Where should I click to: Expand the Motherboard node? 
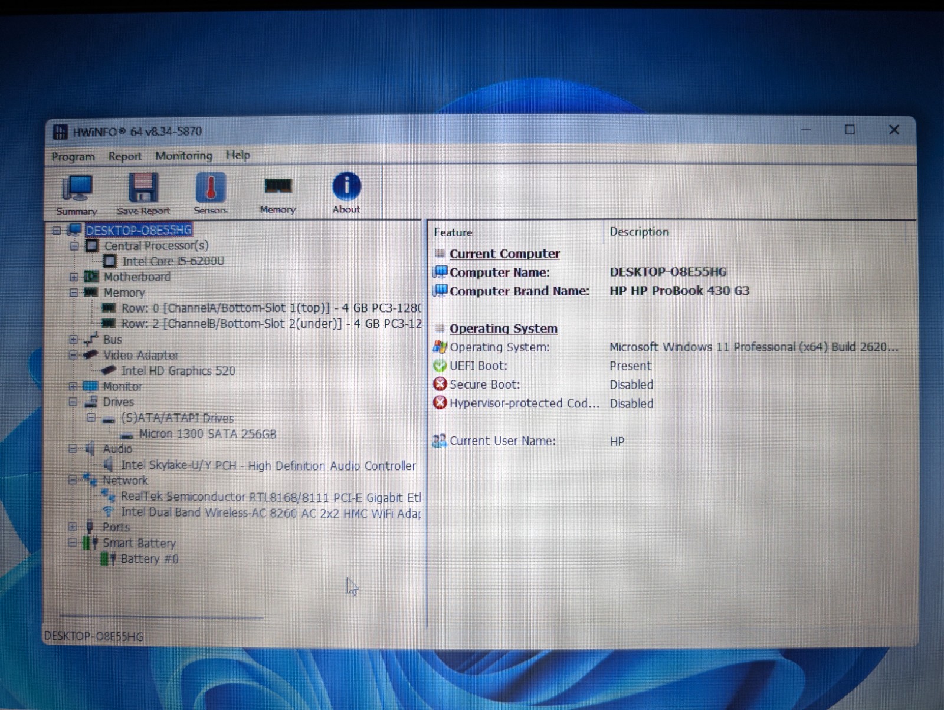pyautogui.click(x=74, y=277)
